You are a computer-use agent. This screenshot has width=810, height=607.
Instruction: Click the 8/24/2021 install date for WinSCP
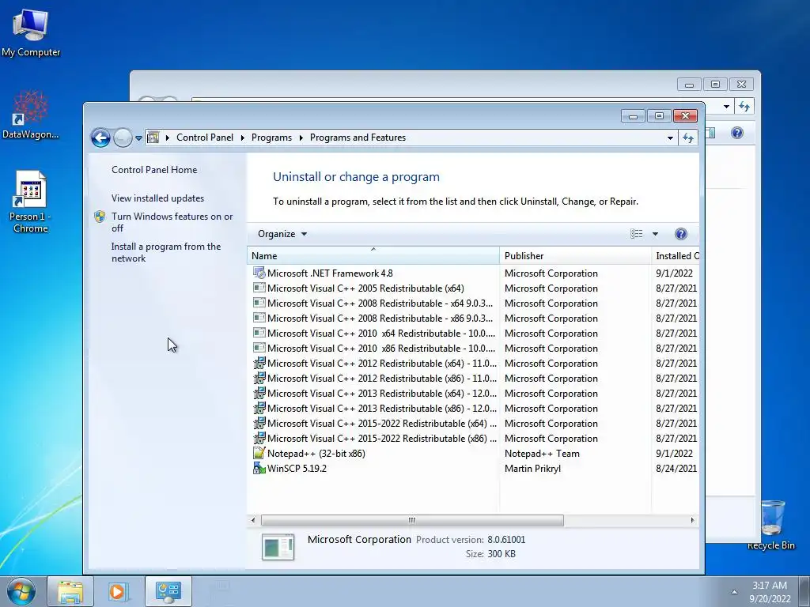tap(676, 468)
